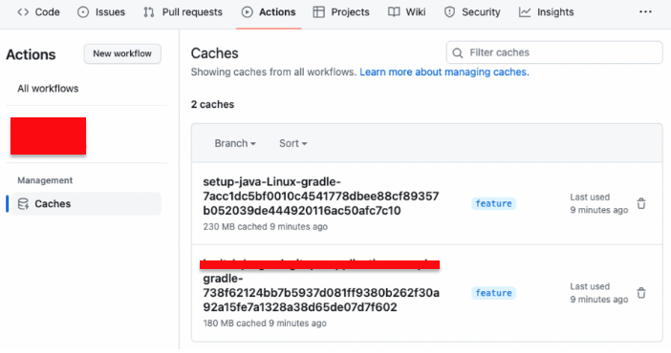Open the Pull requests tab
This screenshot has width=671, height=353.
183,12
